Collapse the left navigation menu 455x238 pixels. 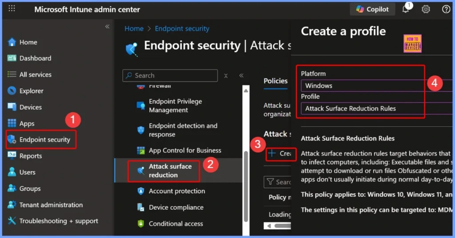click(108, 27)
